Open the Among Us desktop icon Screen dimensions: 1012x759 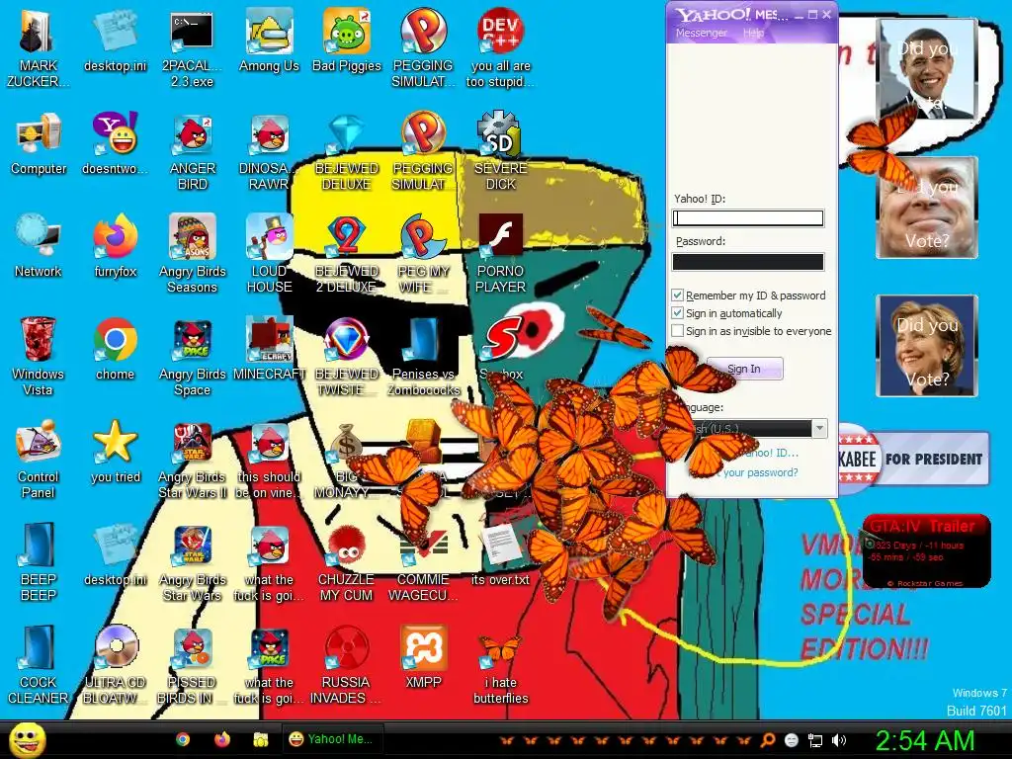coord(269,42)
